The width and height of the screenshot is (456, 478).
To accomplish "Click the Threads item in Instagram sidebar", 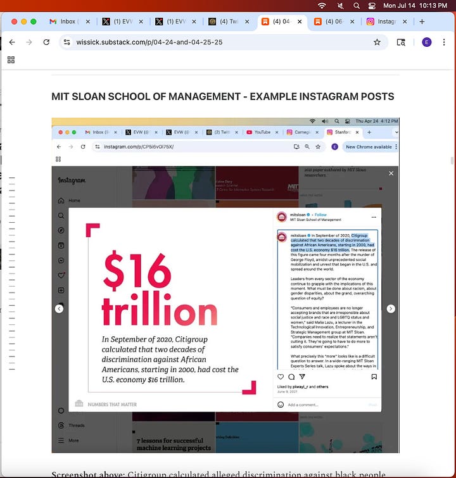I will [72, 425].
